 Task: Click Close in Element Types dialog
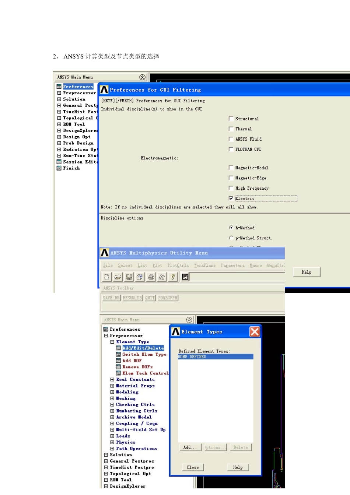[193, 467]
